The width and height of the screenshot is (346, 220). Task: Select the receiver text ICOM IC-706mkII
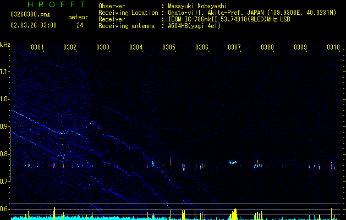tap(193, 19)
